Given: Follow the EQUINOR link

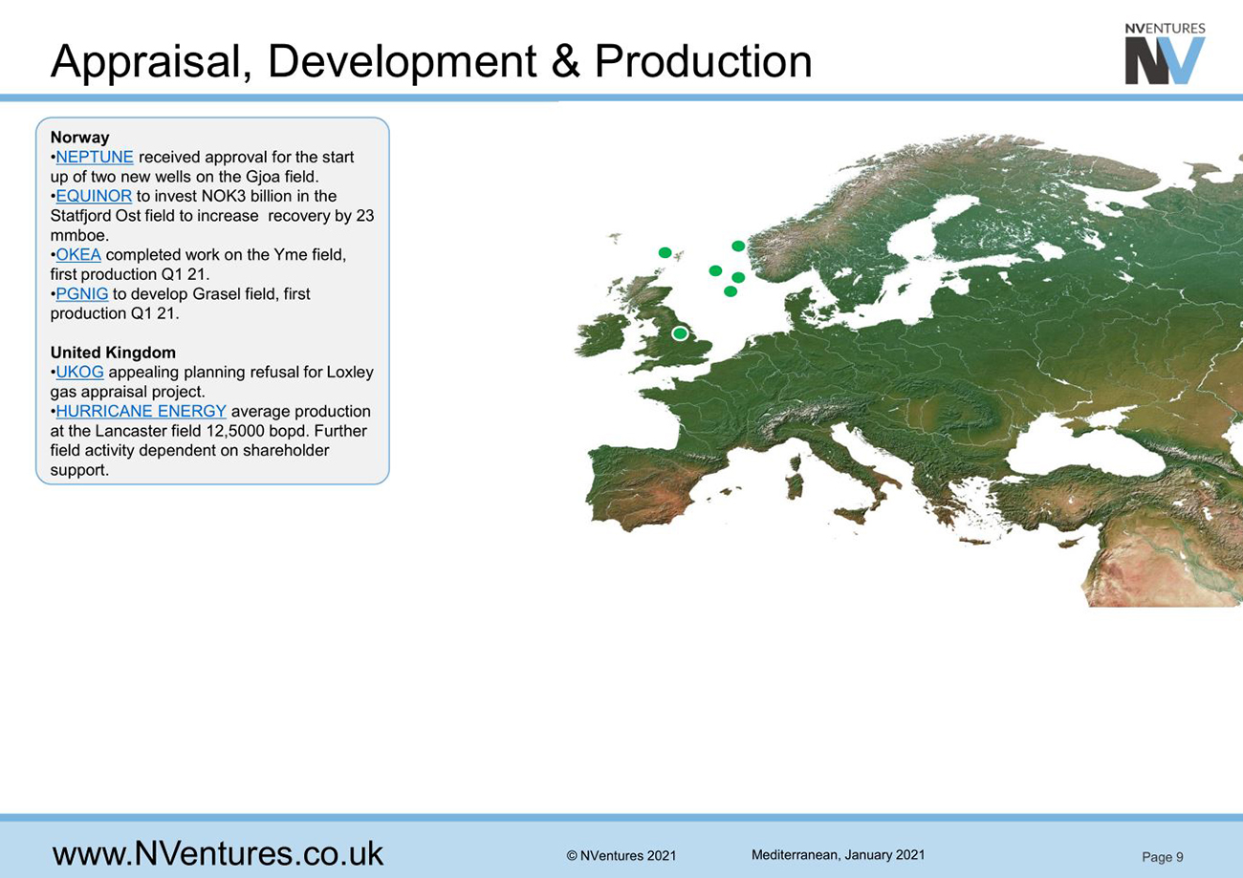Looking at the screenshot, I should (94, 196).
